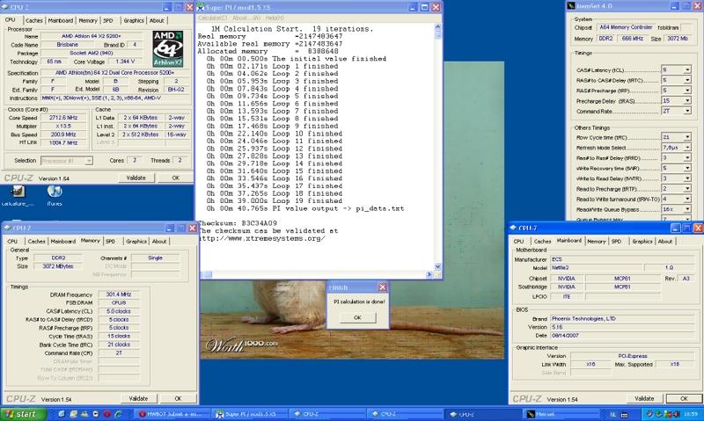704x421 pixels.
Task: Click Super PI horizontal scrollbar right arrow
Action: tap(429, 274)
